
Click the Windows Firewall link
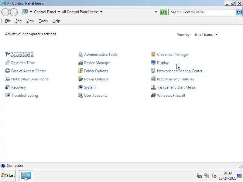click(x=171, y=96)
